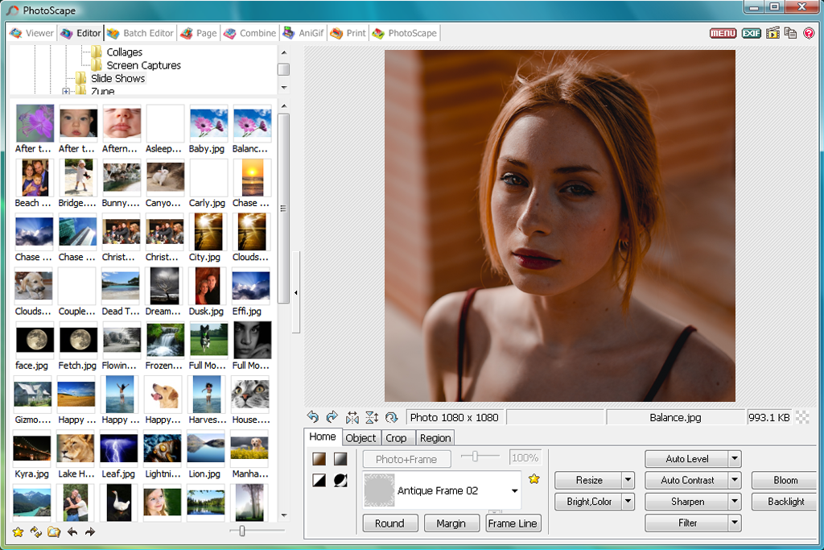Image resolution: width=824 pixels, height=550 pixels.
Task: Click the copy pages icon at top right
Action: coord(790,33)
